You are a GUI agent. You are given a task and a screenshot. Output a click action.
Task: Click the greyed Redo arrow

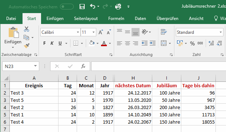click(105, 6)
